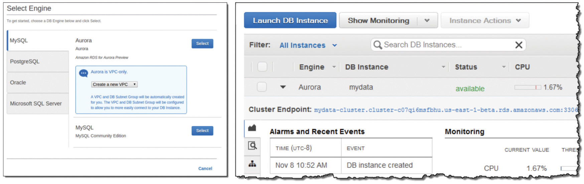Click the Aurora VPC info speech bubble icon
584x184 pixels.
tap(83, 73)
